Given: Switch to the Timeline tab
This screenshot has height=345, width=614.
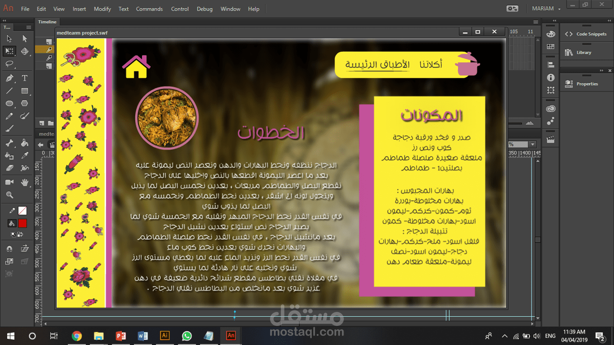Looking at the screenshot, I should 47,22.
